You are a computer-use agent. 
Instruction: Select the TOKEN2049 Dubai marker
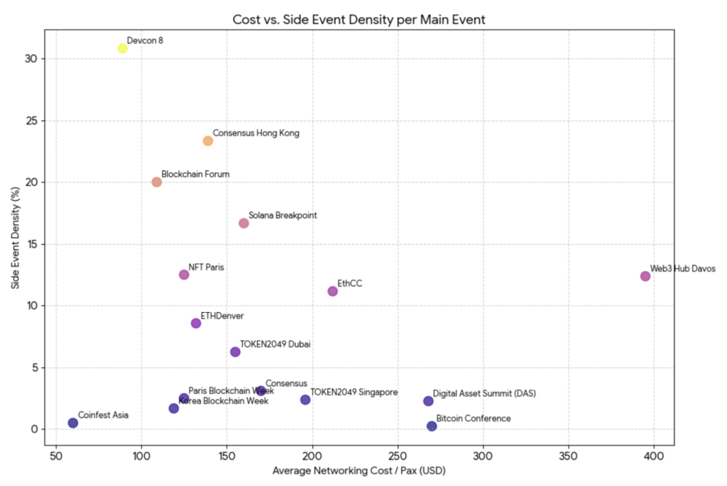234,351
